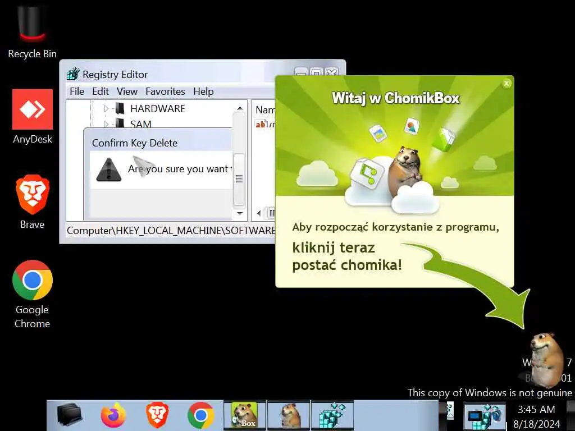Click the system tray camera registry icon

pyautogui.click(x=485, y=417)
